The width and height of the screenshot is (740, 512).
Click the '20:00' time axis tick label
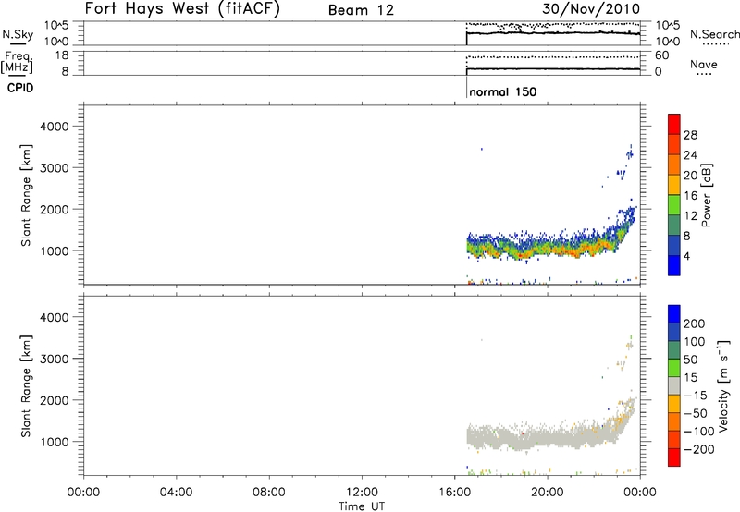tap(548, 493)
